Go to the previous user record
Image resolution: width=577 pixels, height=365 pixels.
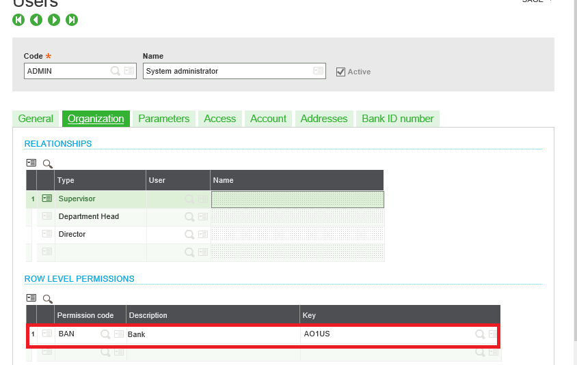coord(36,20)
